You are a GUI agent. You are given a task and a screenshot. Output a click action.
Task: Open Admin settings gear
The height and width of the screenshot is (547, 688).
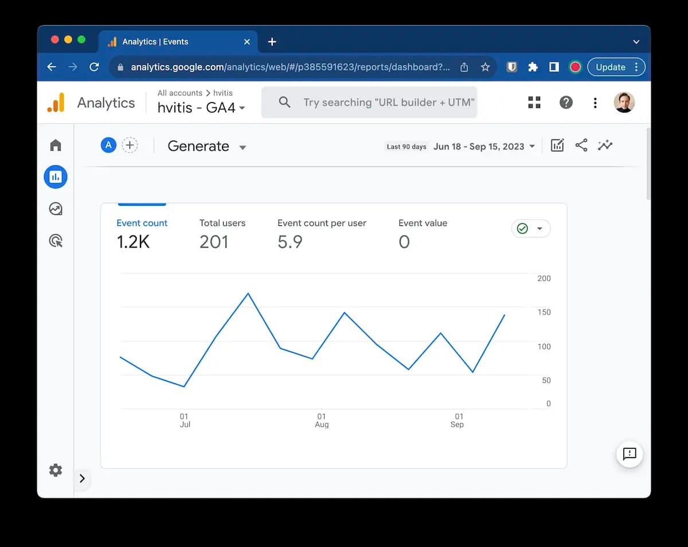pyautogui.click(x=56, y=470)
